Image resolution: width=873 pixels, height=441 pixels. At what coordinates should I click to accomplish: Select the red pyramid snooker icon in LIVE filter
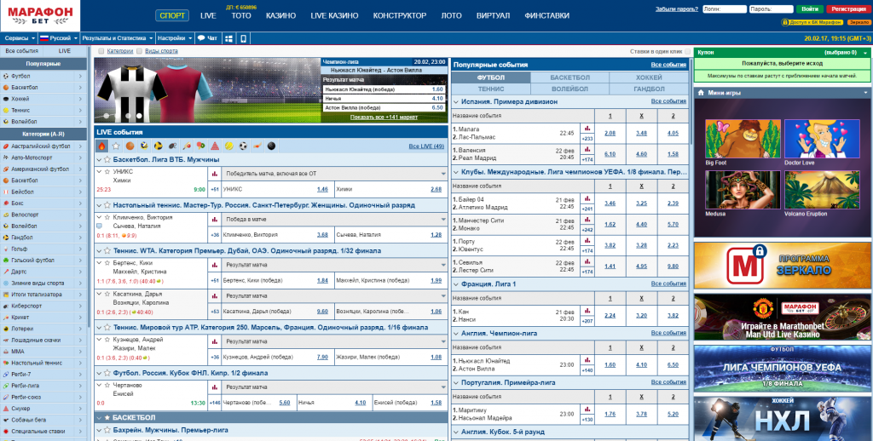pyautogui.click(x=214, y=146)
